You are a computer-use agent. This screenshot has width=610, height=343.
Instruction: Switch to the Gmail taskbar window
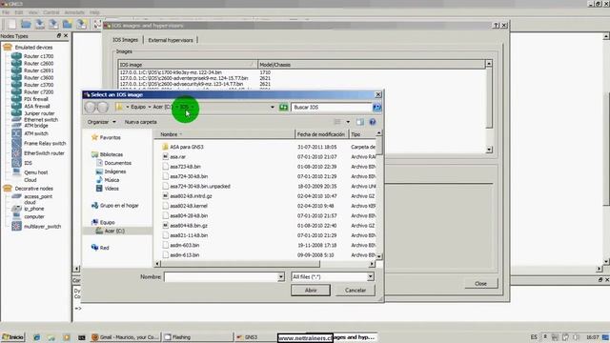click(x=125, y=337)
